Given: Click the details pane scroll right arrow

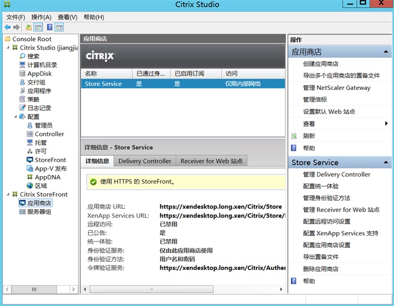Looking at the screenshot, I should click(x=281, y=289).
